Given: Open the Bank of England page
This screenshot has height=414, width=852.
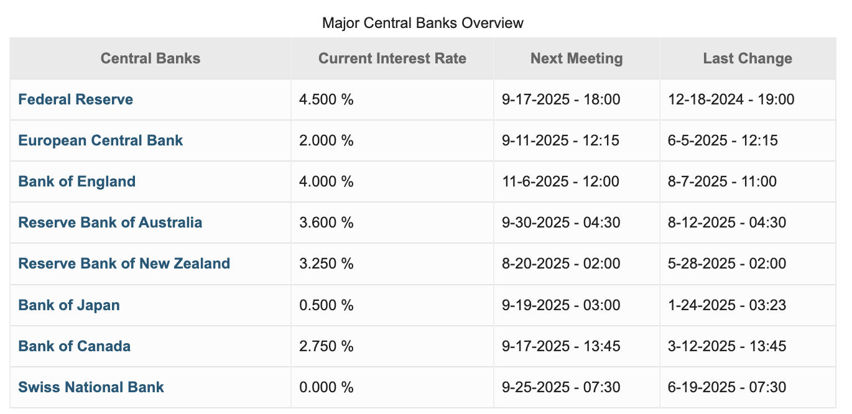Looking at the screenshot, I should click(77, 182).
